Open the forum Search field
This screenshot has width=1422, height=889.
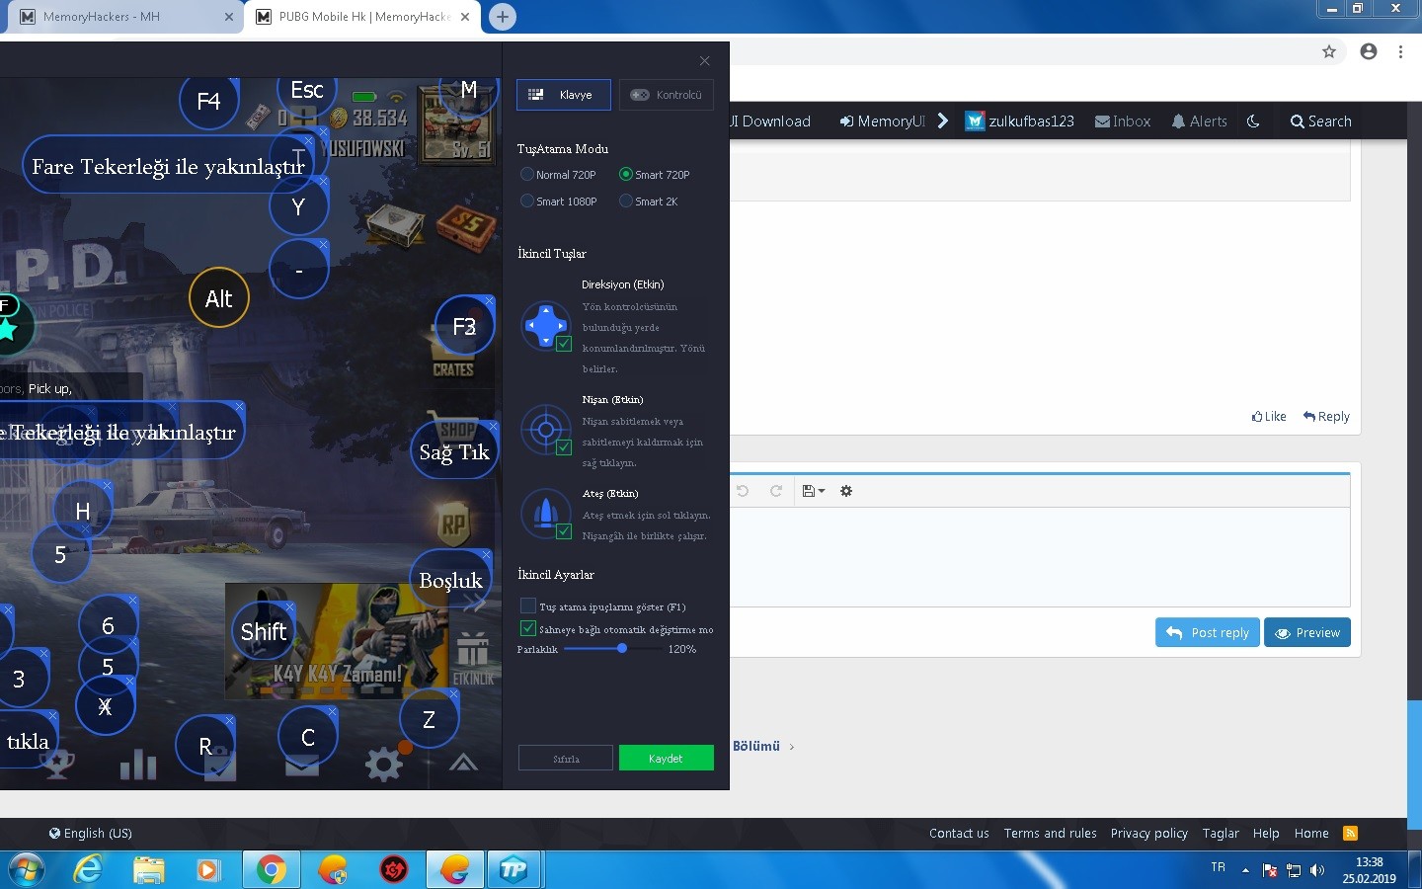click(x=1321, y=121)
